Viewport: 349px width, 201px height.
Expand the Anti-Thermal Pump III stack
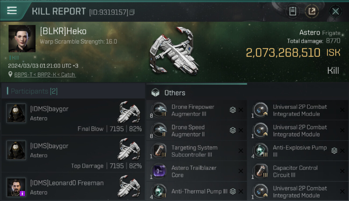click(233, 191)
